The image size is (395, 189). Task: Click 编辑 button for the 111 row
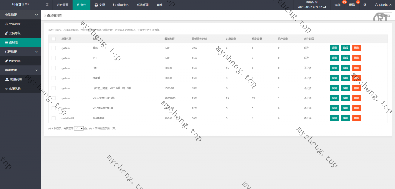point(345,58)
